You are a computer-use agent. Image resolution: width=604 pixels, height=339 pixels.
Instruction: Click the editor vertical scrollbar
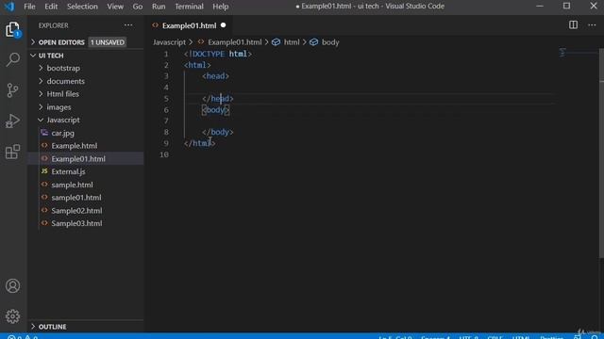(x=601, y=153)
